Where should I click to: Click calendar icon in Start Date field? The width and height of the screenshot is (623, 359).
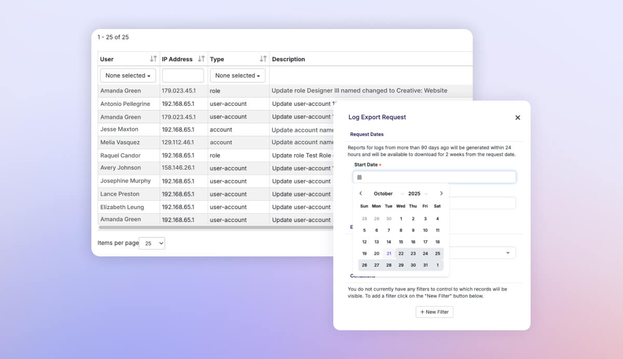[x=359, y=177]
